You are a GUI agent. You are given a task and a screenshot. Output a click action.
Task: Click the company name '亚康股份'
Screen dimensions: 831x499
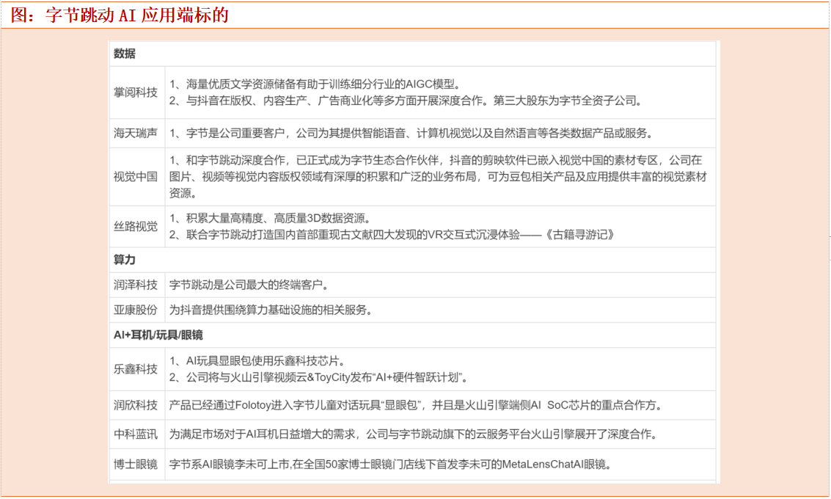136,310
